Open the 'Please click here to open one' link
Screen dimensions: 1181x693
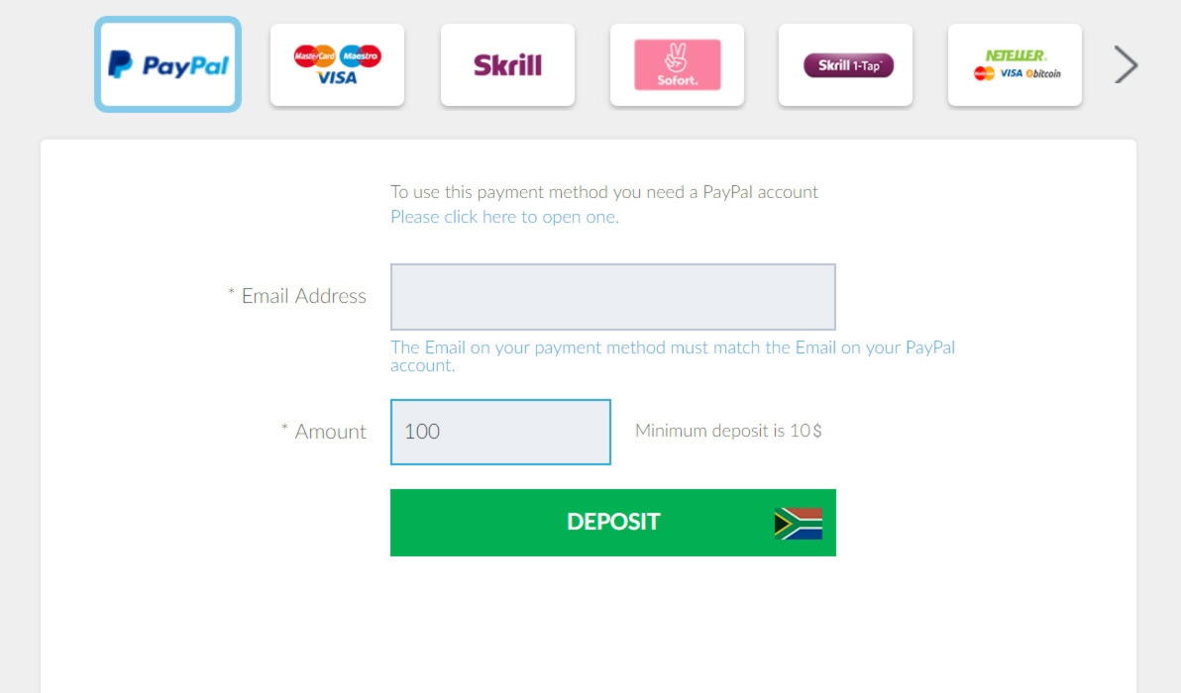point(504,217)
